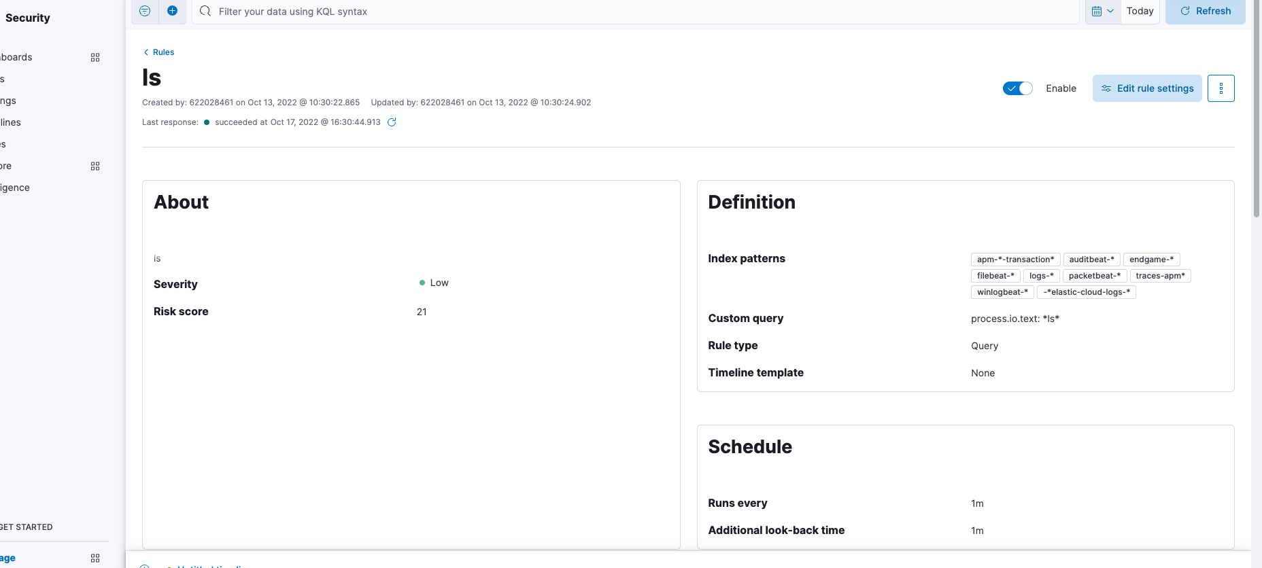This screenshot has height=568, width=1262.
Task: Refresh the page data
Action: (1206, 11)
